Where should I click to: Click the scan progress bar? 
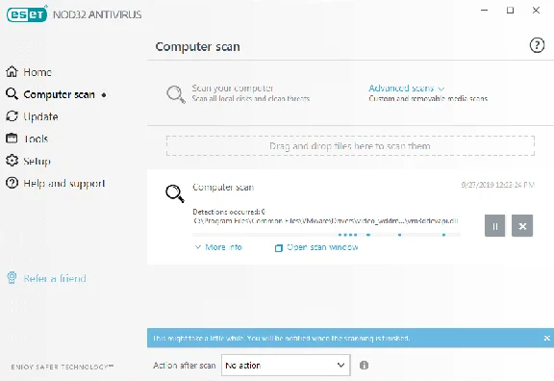tap(326, 235)
